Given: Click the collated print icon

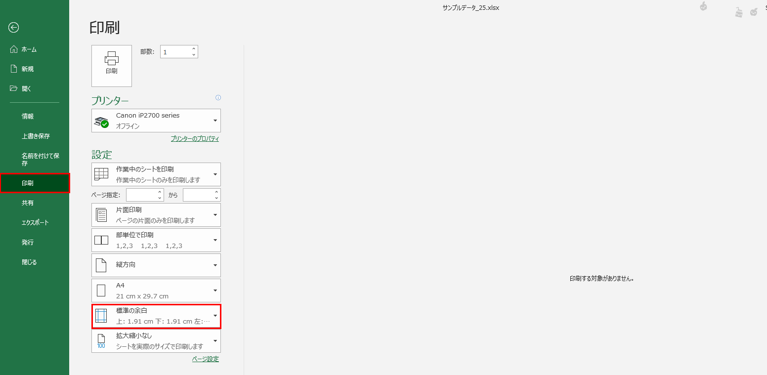Looking at the screenshot, I should click(101, 240).
